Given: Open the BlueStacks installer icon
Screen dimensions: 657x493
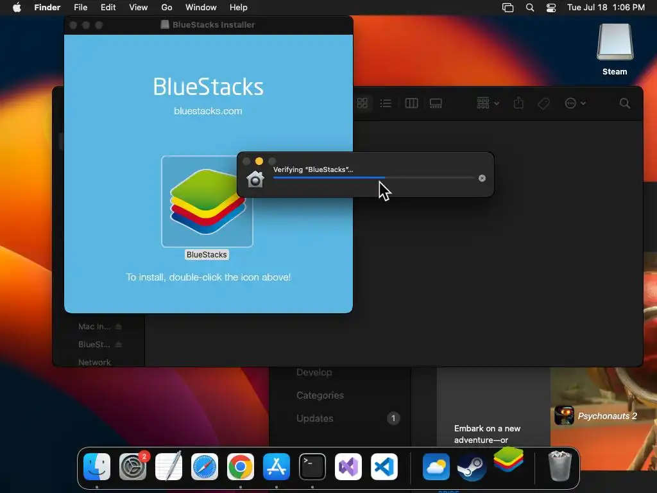Looking at the screenshot, I should (207, 201).
